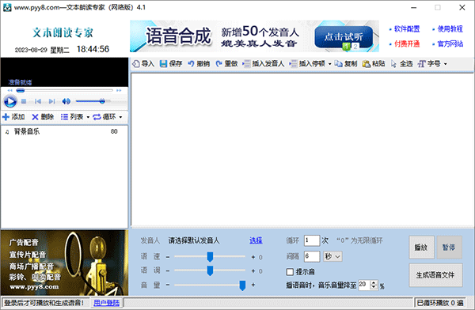
Task: Enable the 提示音 checkbox
Action: [290, 272]
